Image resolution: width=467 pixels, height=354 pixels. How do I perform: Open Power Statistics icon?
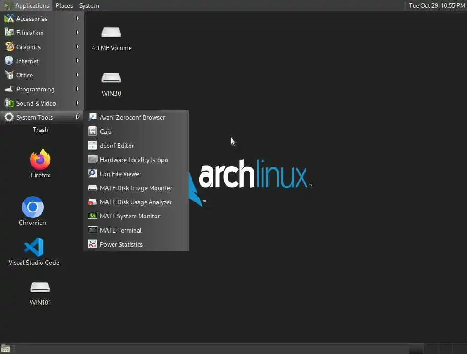click(92, 244)
